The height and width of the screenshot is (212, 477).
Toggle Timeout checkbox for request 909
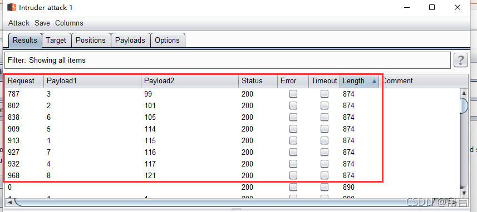[324, 129]
